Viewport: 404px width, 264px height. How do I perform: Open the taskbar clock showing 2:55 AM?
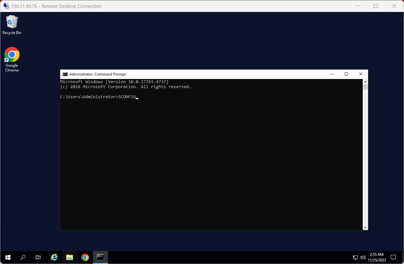(x=377, y=257)
